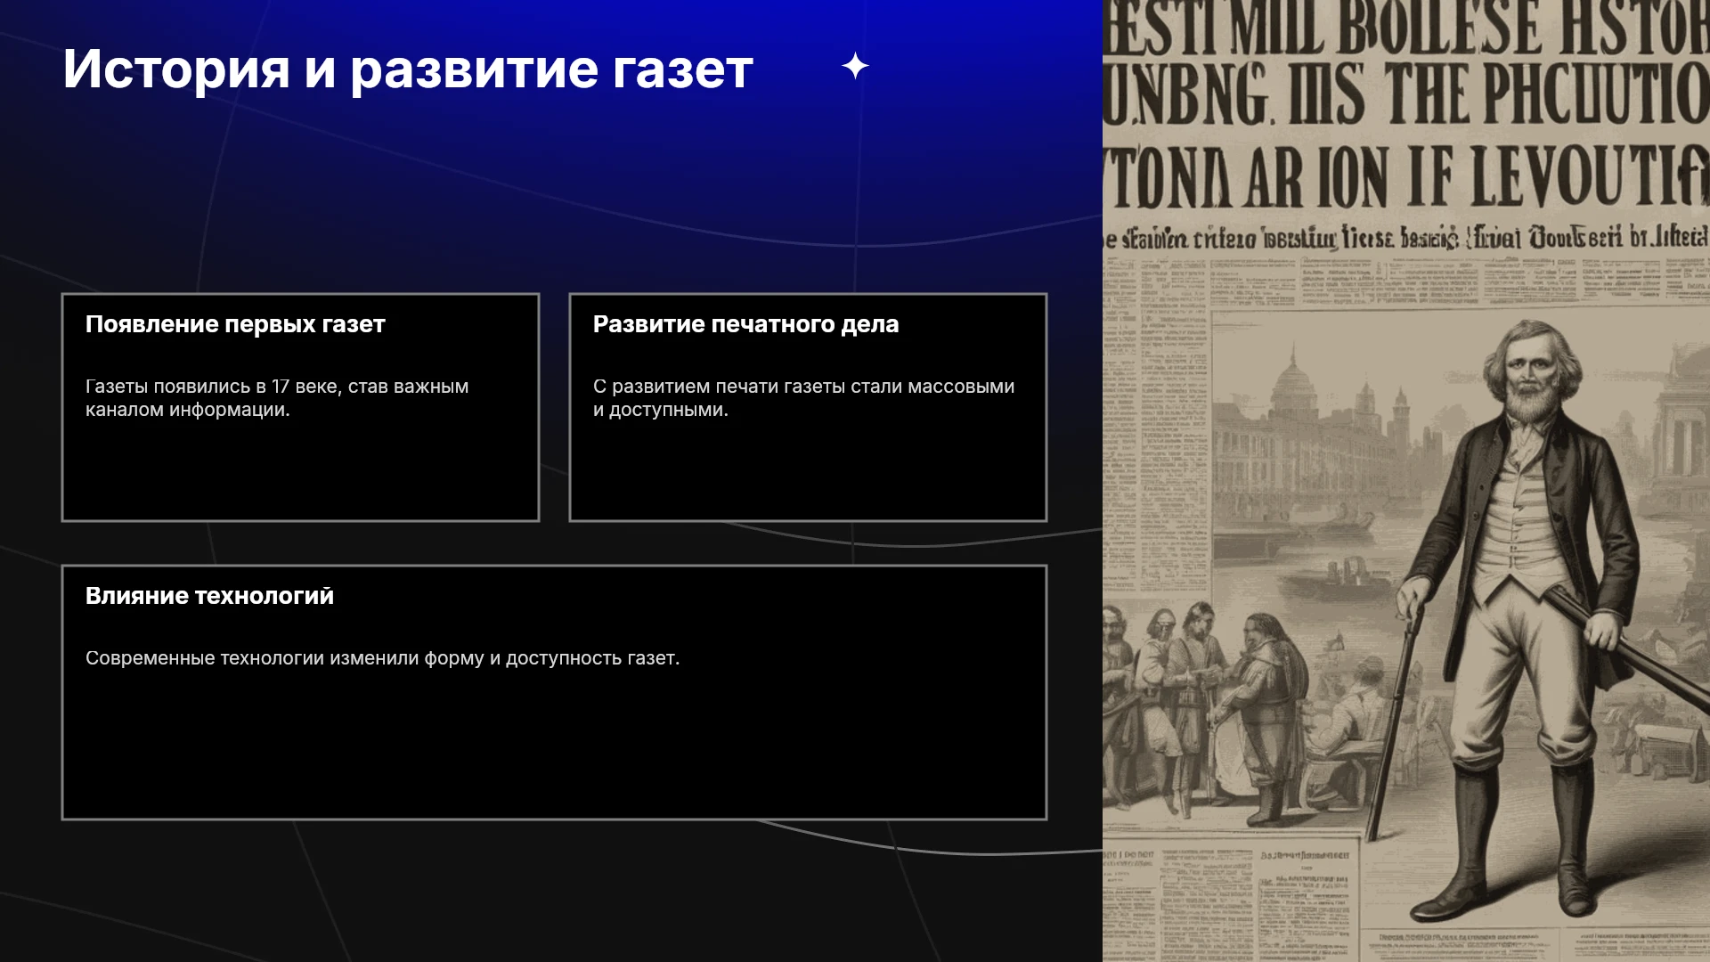
Task: Select the slide title «История и развитие газет»
Action: coord(408,69)
